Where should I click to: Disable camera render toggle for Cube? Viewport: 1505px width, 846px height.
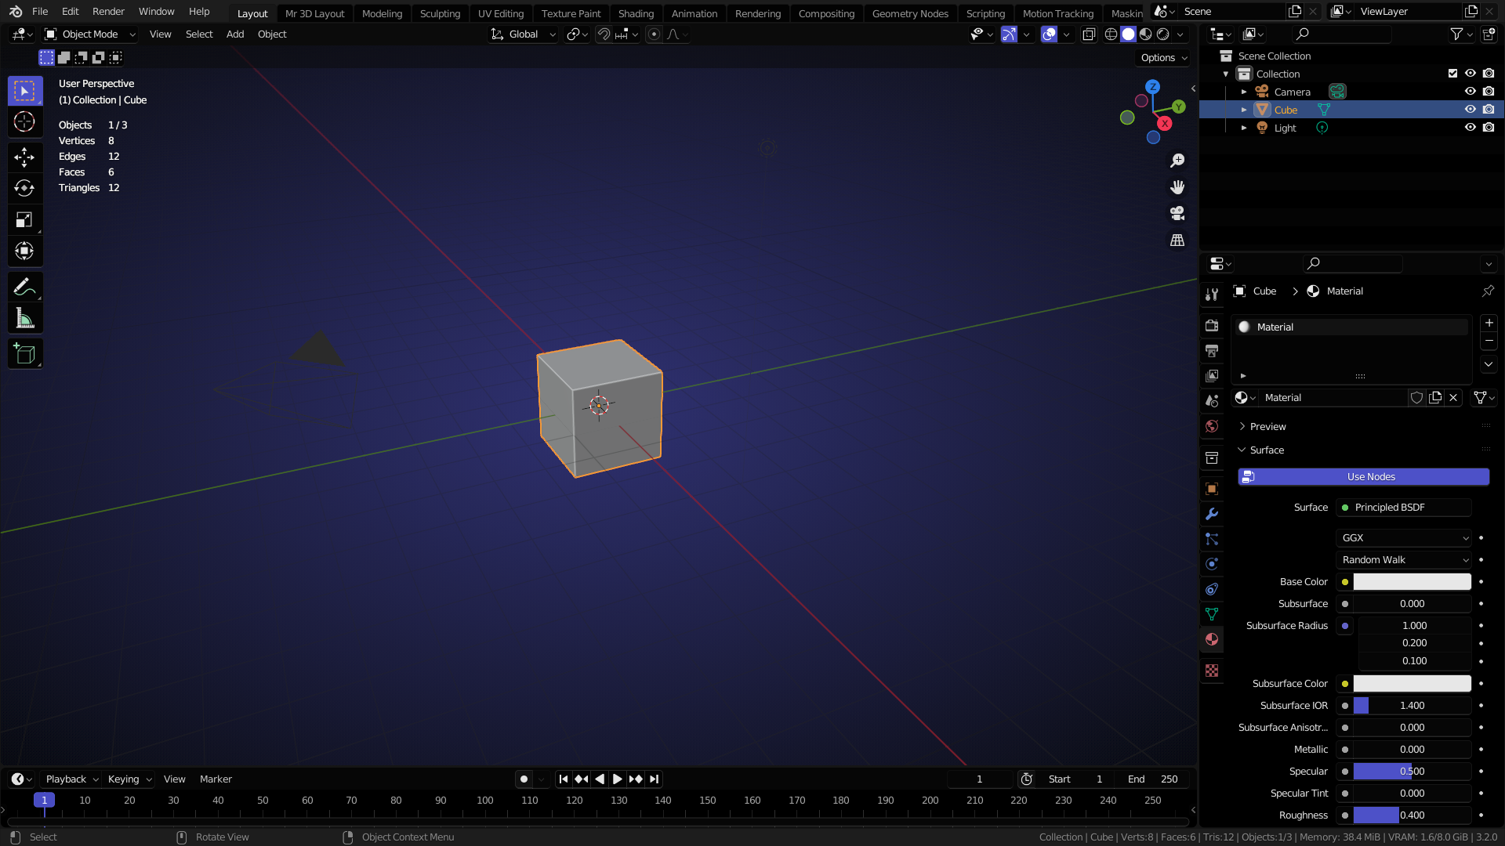[x=1489, y=110]
